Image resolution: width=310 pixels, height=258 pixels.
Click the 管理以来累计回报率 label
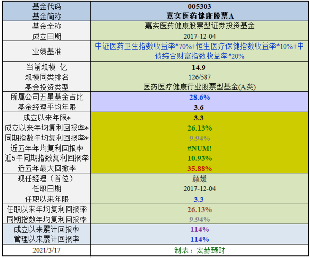click(x=47, y=239)
